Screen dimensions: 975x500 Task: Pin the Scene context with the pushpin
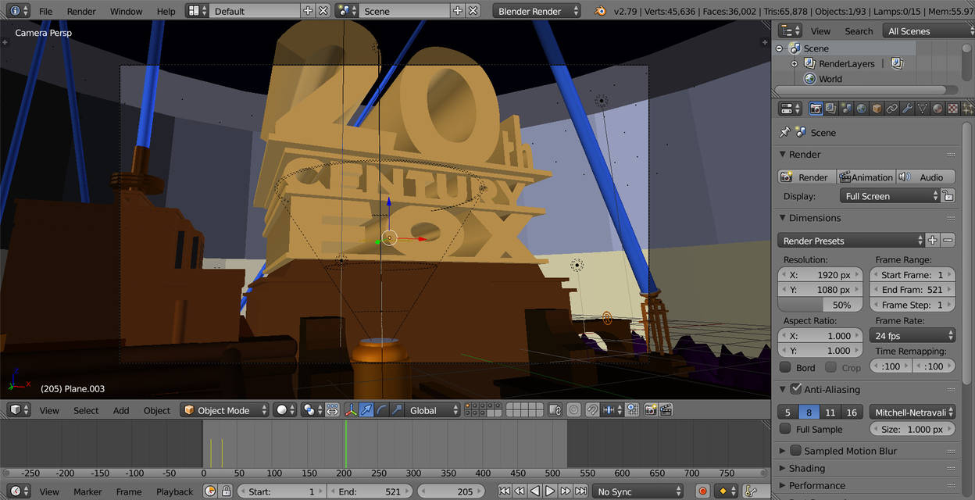tap(785, 133)
